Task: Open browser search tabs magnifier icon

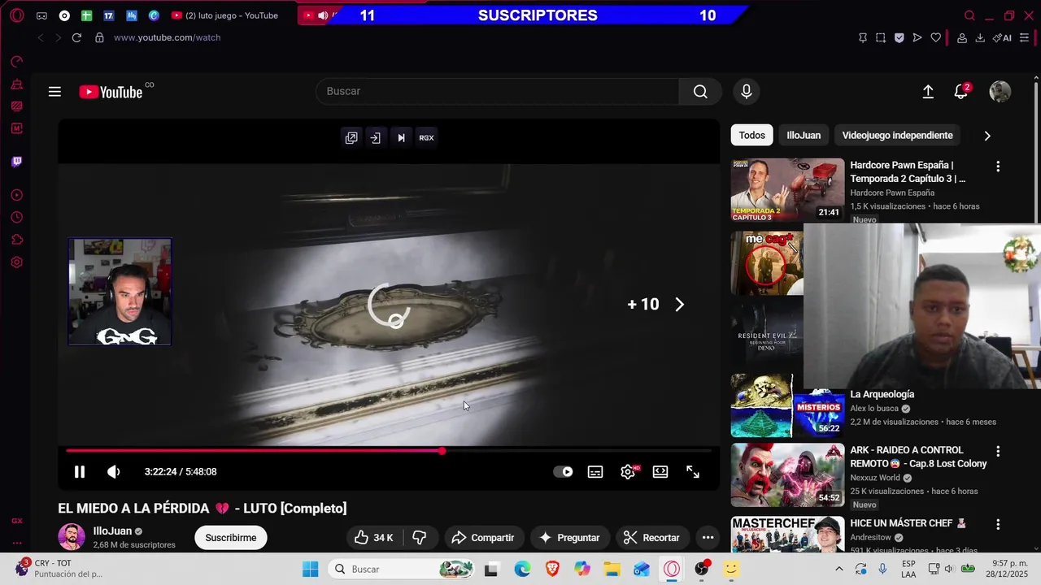Action: click(x=969, y=15)
